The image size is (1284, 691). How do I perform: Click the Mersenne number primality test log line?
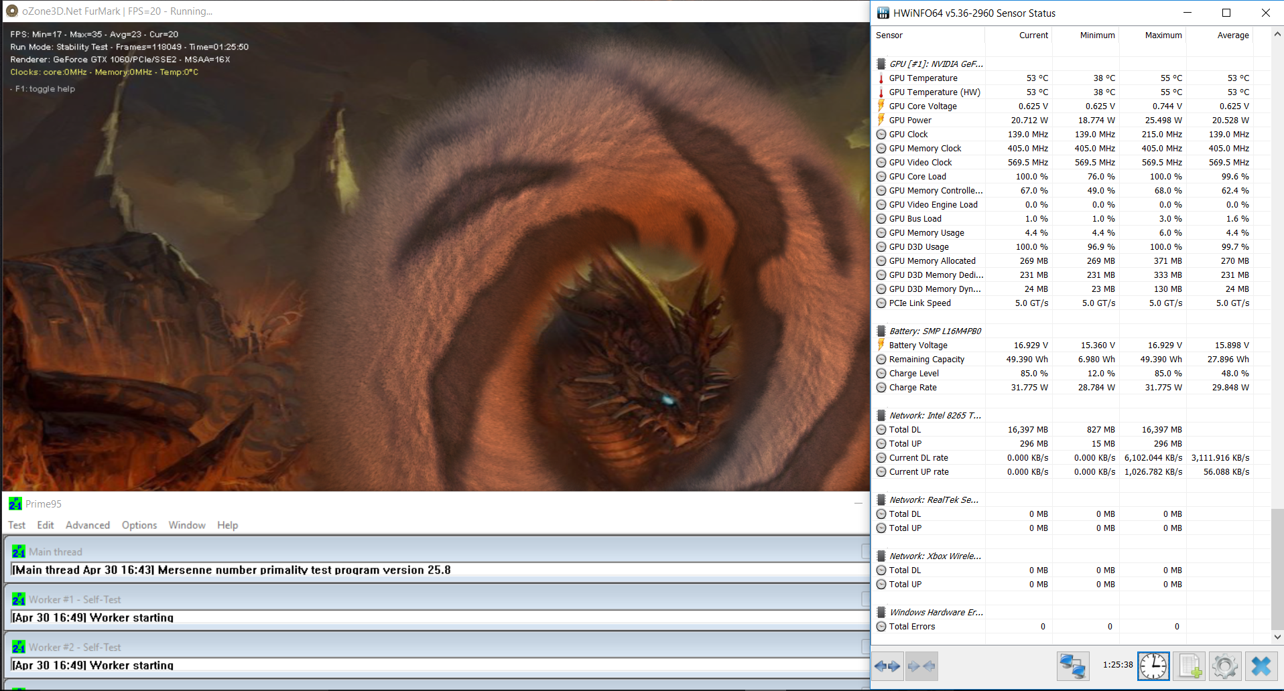pos(231,570)
